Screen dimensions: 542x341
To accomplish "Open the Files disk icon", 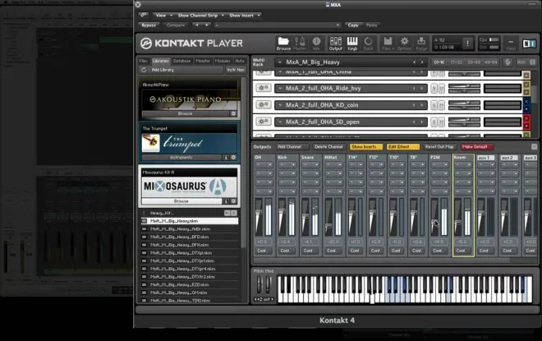I will pyautogui.click(x=388, y=44).
